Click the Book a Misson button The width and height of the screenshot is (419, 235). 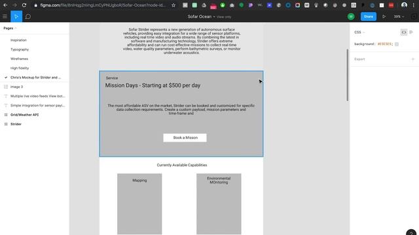coord(185,138)
